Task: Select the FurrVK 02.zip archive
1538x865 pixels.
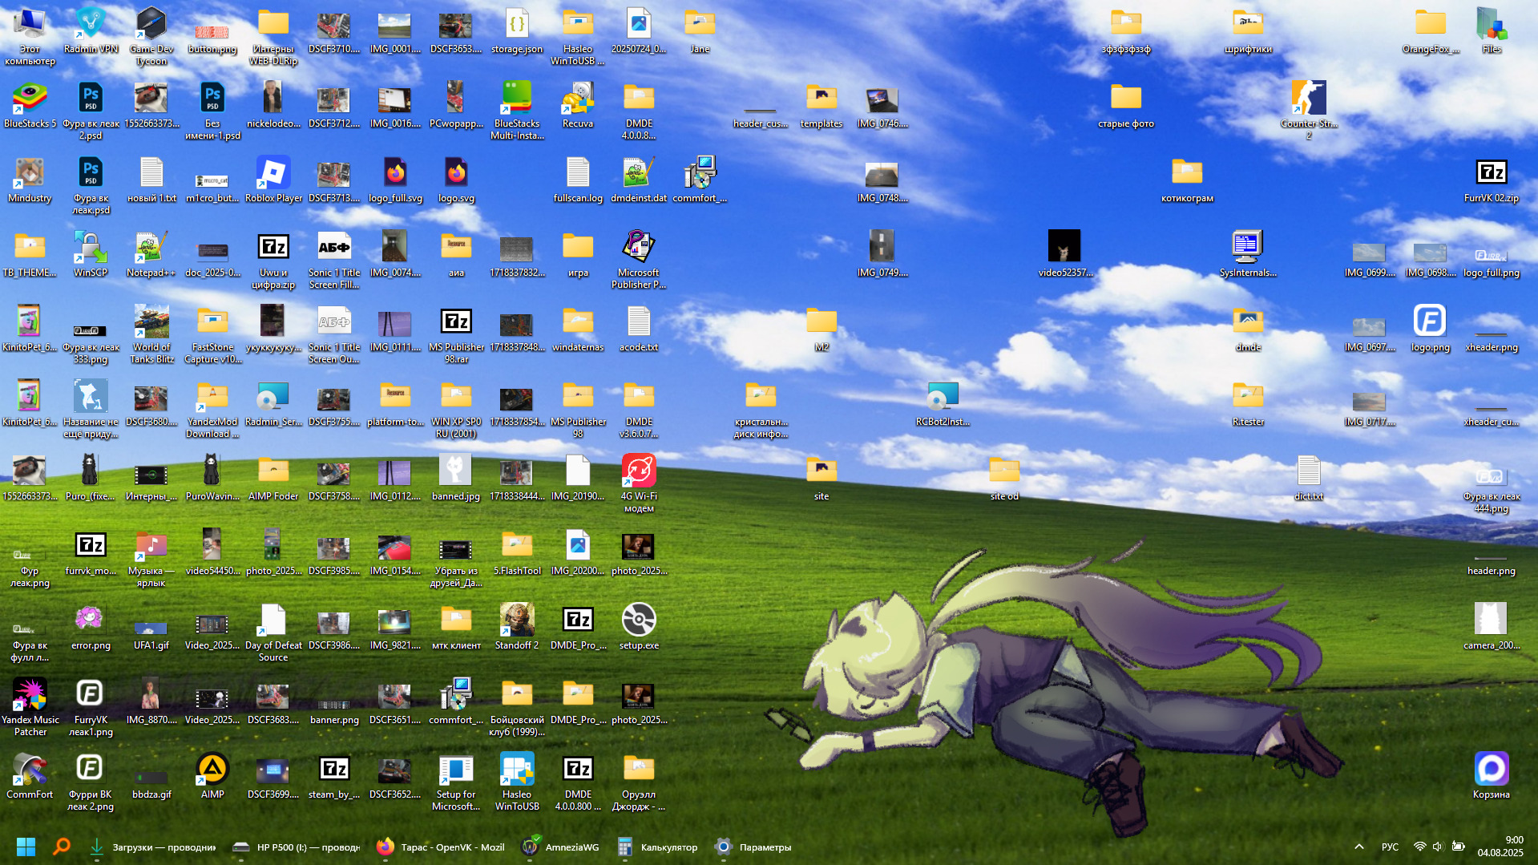Action: pos(1492,180)
